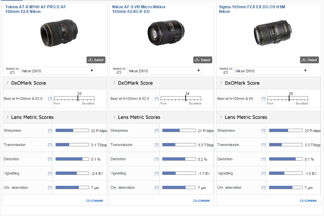
Task: Open help for Sigma Vignetting metric
Action: 263,173
